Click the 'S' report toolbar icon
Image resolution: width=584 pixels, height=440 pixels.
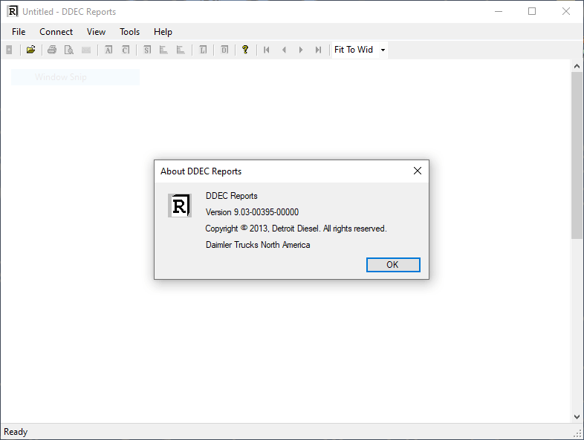147,50
